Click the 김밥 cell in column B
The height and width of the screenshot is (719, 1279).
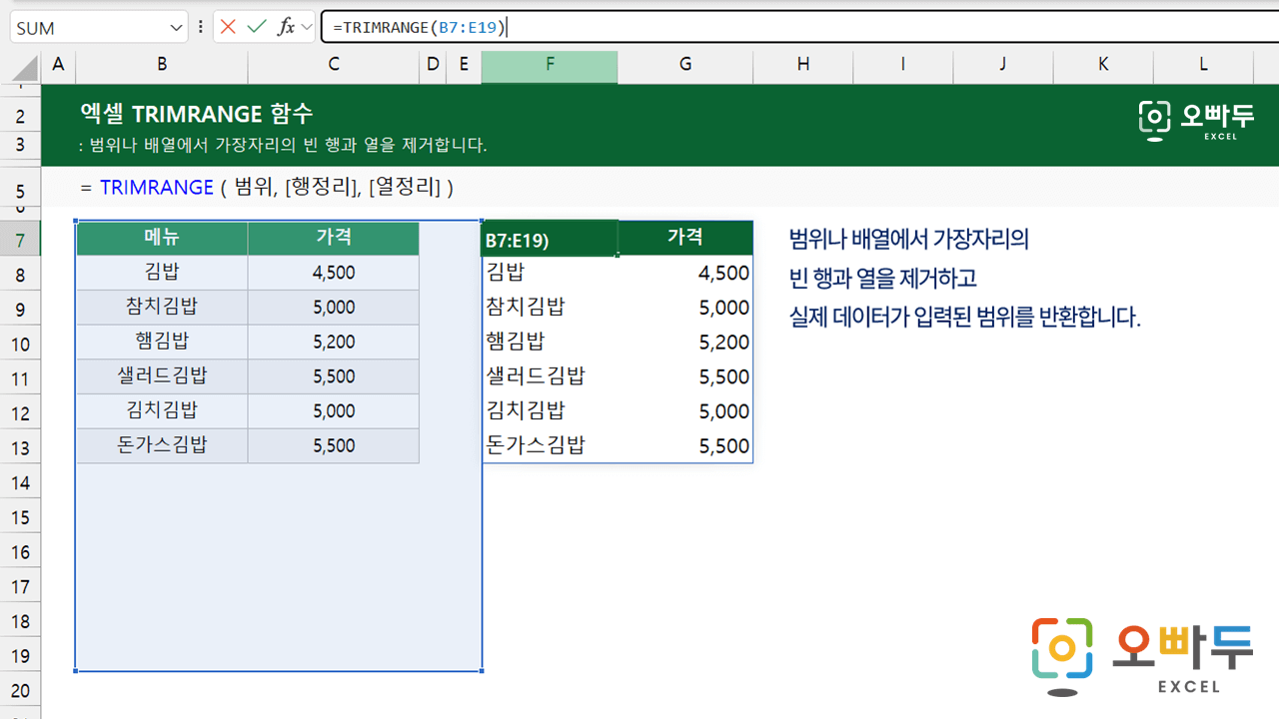point(162,273)
